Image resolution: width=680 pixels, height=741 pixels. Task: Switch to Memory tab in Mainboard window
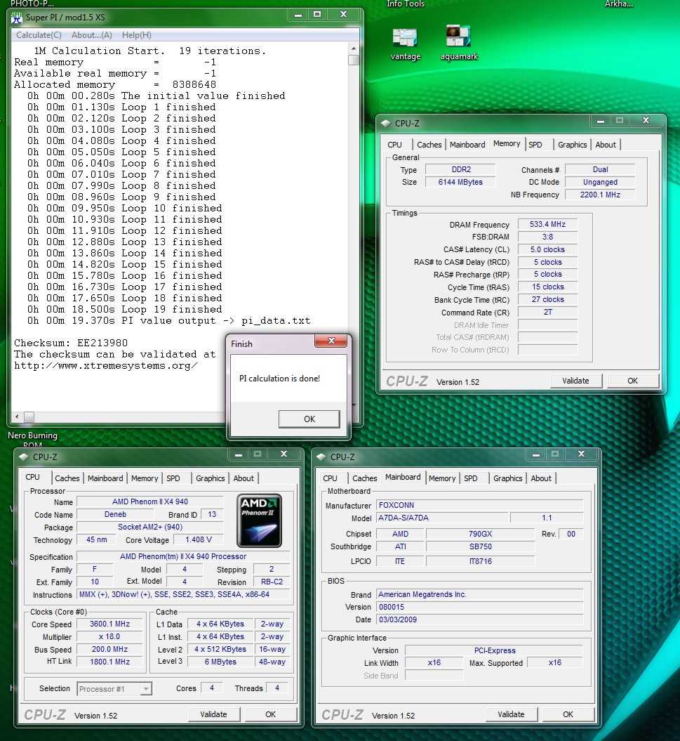pos(442,478)
